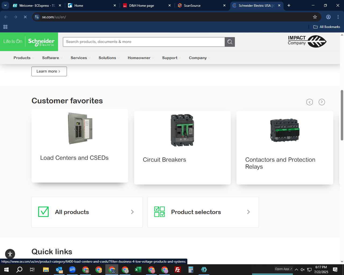344x275 pixels.
Task: Expand the Company menu
Action: click(199, 58)
